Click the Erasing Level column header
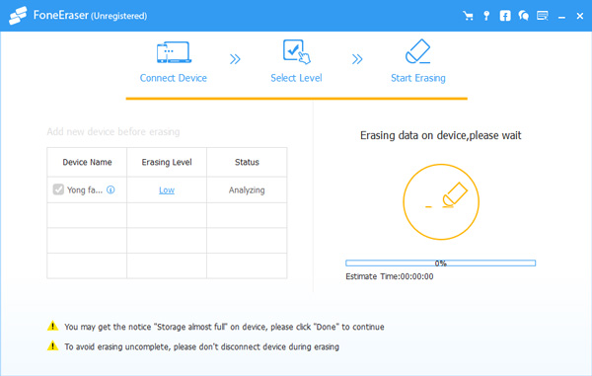The image size is (592, 376). pos(167,162)
